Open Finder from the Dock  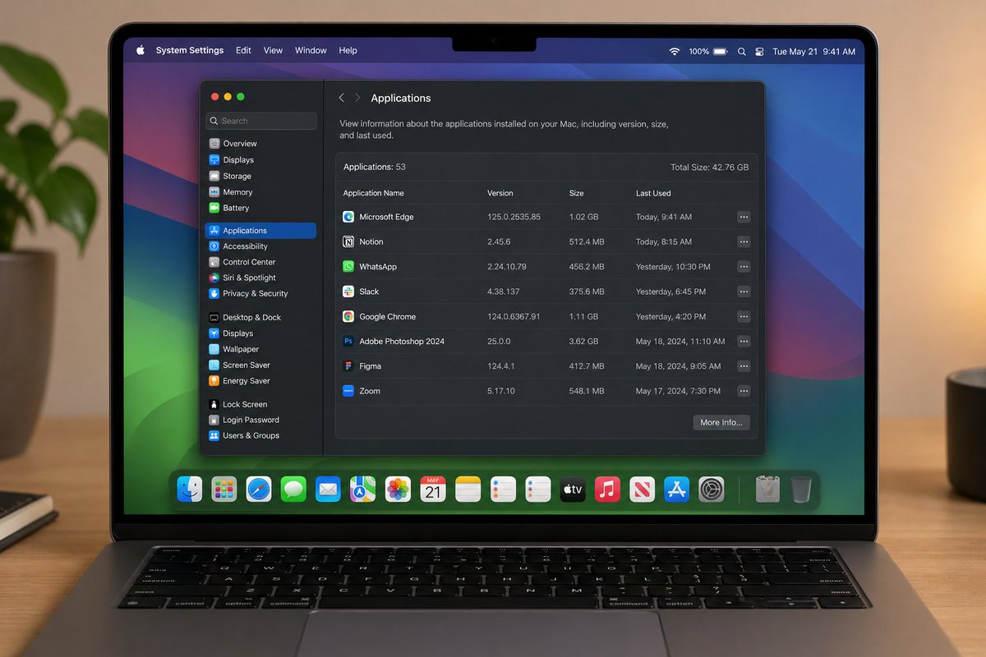(190, 489)
